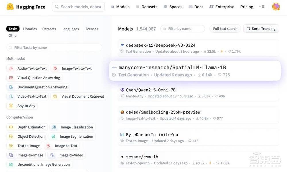This screenshot has height=172, width=287.
Task: Click the DeepSeek whale organization icon
Action: [122, 45]
